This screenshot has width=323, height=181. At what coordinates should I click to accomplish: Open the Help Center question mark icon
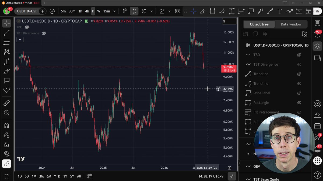tap(317, 175)
